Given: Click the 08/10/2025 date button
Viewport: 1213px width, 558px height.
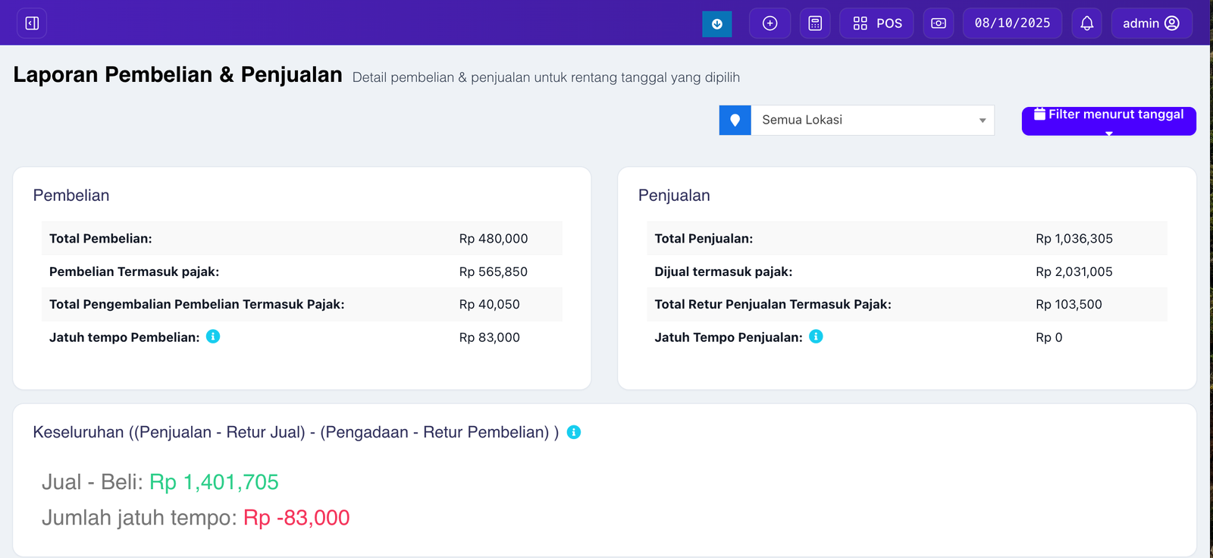Looking at the screenshot, I should [1012, 24].
